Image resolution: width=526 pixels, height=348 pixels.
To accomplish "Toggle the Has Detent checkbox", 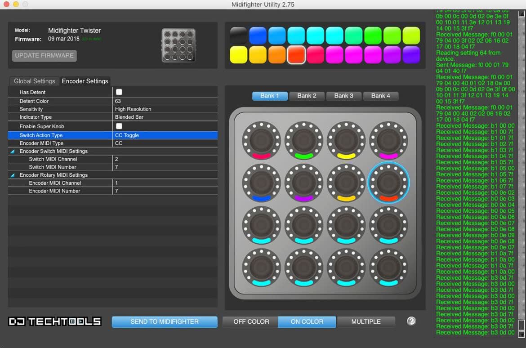I will pos(119,92).
